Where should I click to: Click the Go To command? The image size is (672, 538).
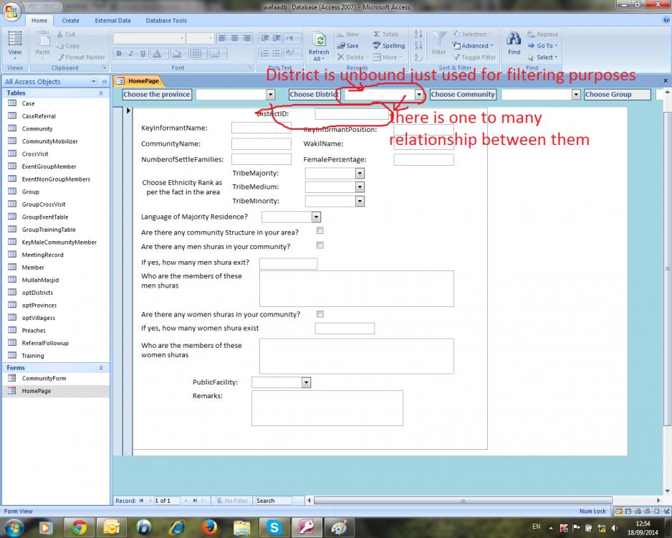point(542,45)
